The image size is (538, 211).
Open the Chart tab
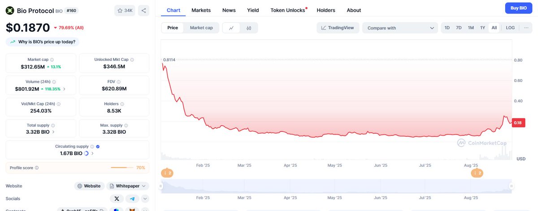(x=173, y=10)
